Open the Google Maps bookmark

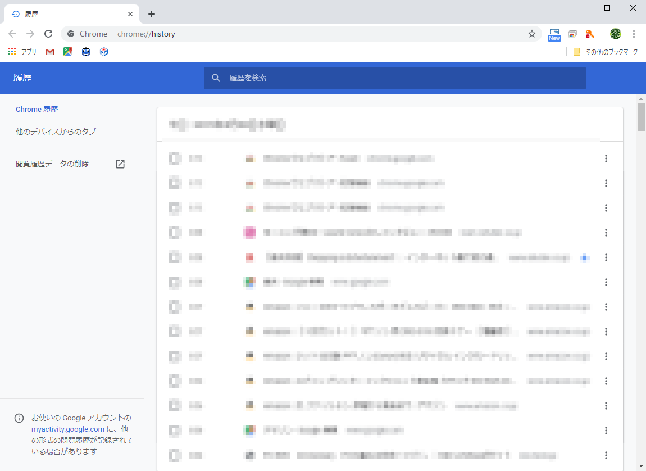67,51
